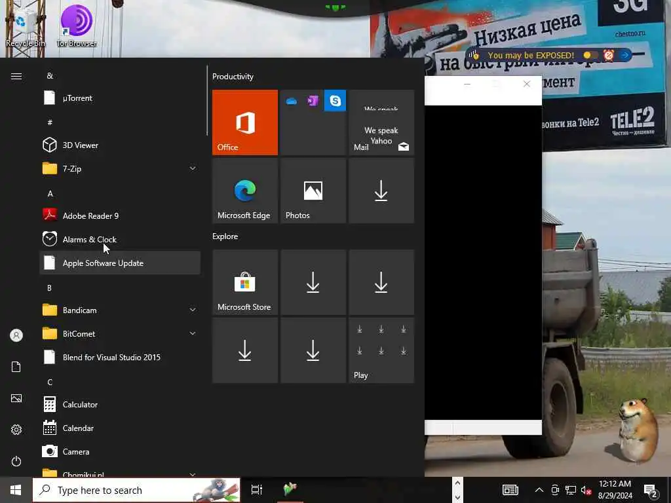Open the Calendar app
The image size is (671, 503).
pos(120,428)
